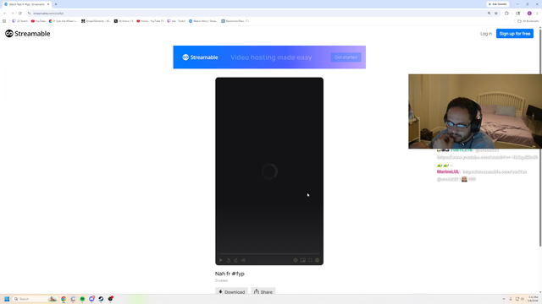542x304 pixels.
Task: Play the Streamable video
Action: 221,260
